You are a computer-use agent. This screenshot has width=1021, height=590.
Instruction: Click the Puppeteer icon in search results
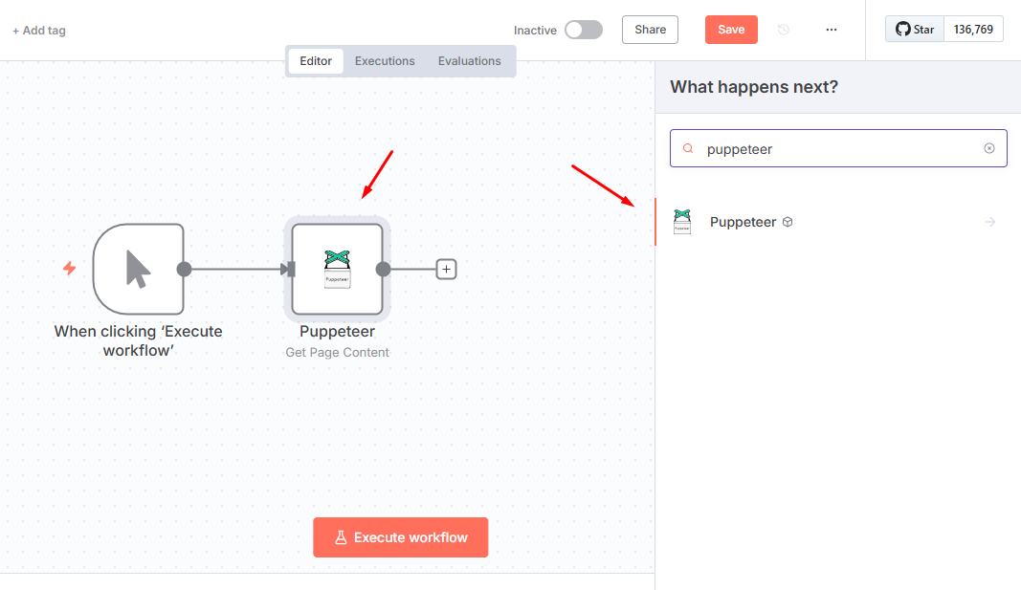click(x=681, y=222)
